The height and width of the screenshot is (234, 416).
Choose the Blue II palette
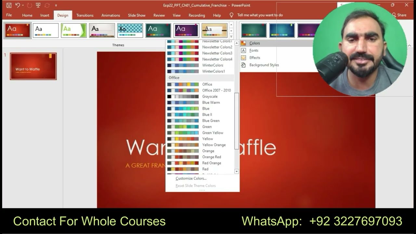(x=200, y=114)
